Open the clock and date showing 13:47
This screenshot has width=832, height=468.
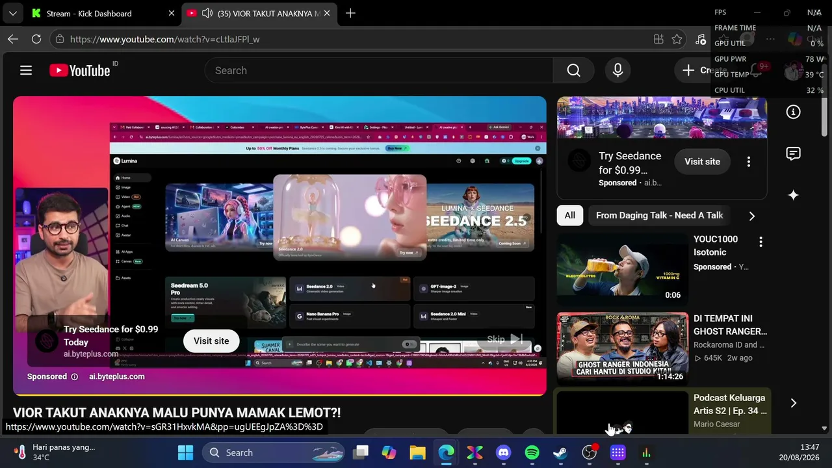(799, 452)
